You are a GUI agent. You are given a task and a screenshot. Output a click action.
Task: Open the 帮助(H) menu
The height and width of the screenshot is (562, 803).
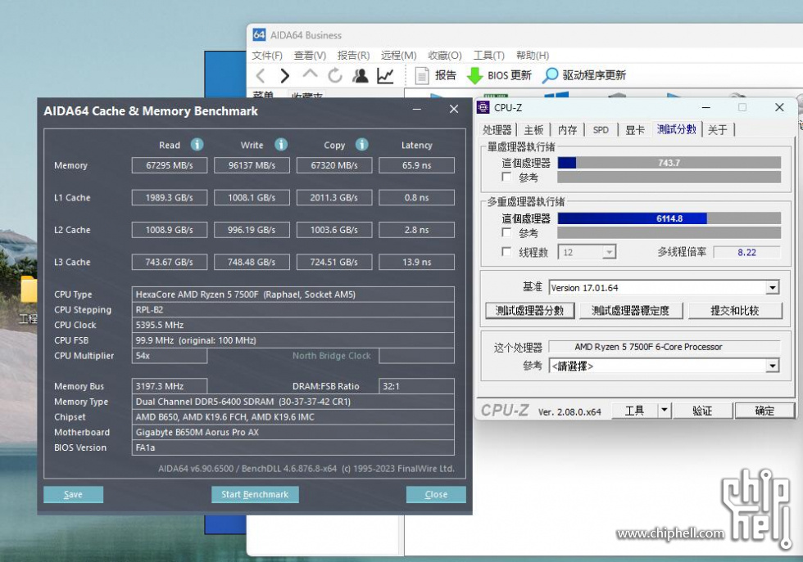[x=533, y=56]
